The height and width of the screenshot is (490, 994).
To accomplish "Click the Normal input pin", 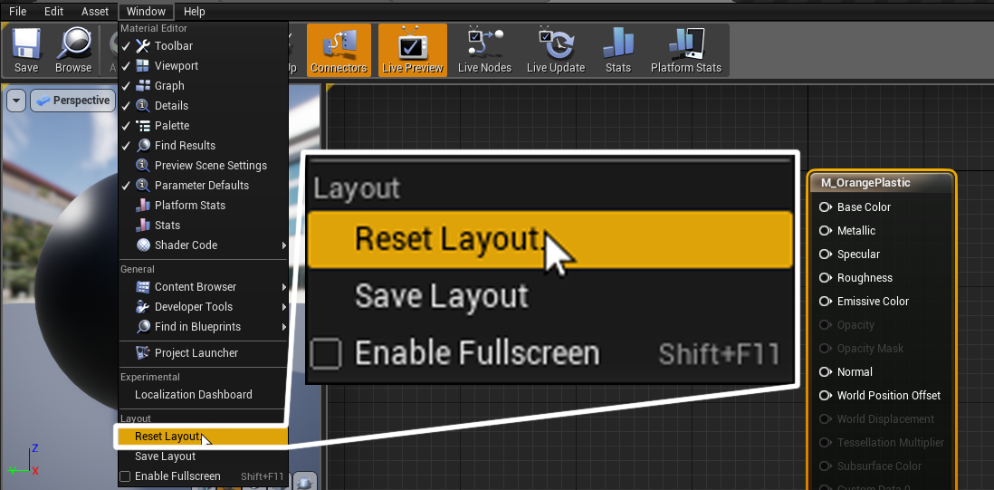I will (x=825, y=372).
